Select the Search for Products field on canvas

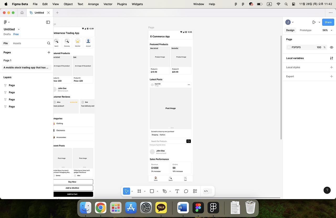[x=168, y=141]
